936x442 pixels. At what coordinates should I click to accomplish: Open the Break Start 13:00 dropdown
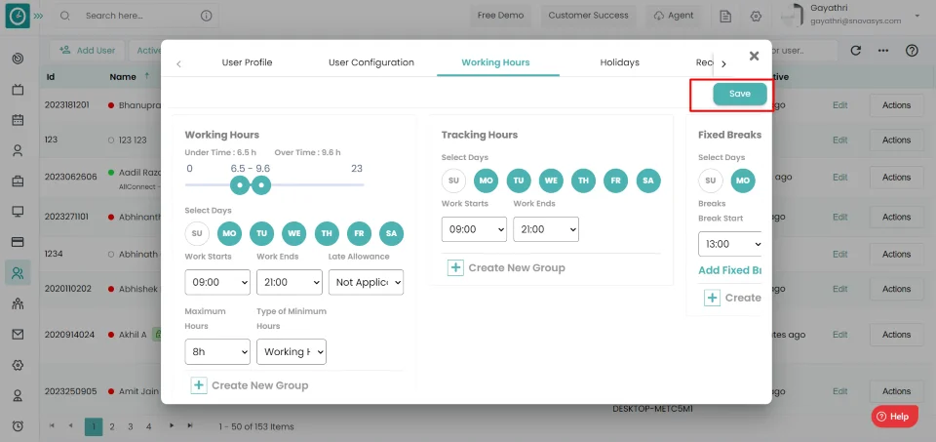(x=730, y=244)
